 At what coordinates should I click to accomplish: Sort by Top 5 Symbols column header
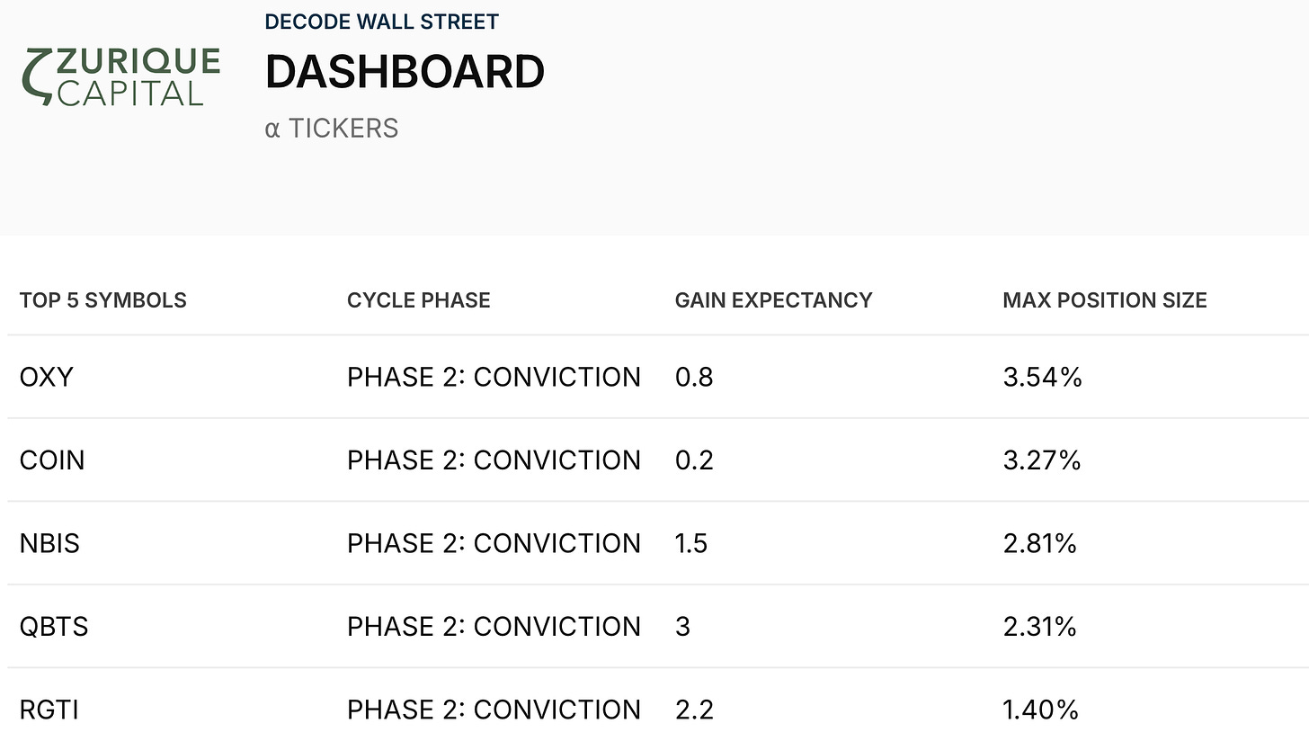[x=103, y=300]
